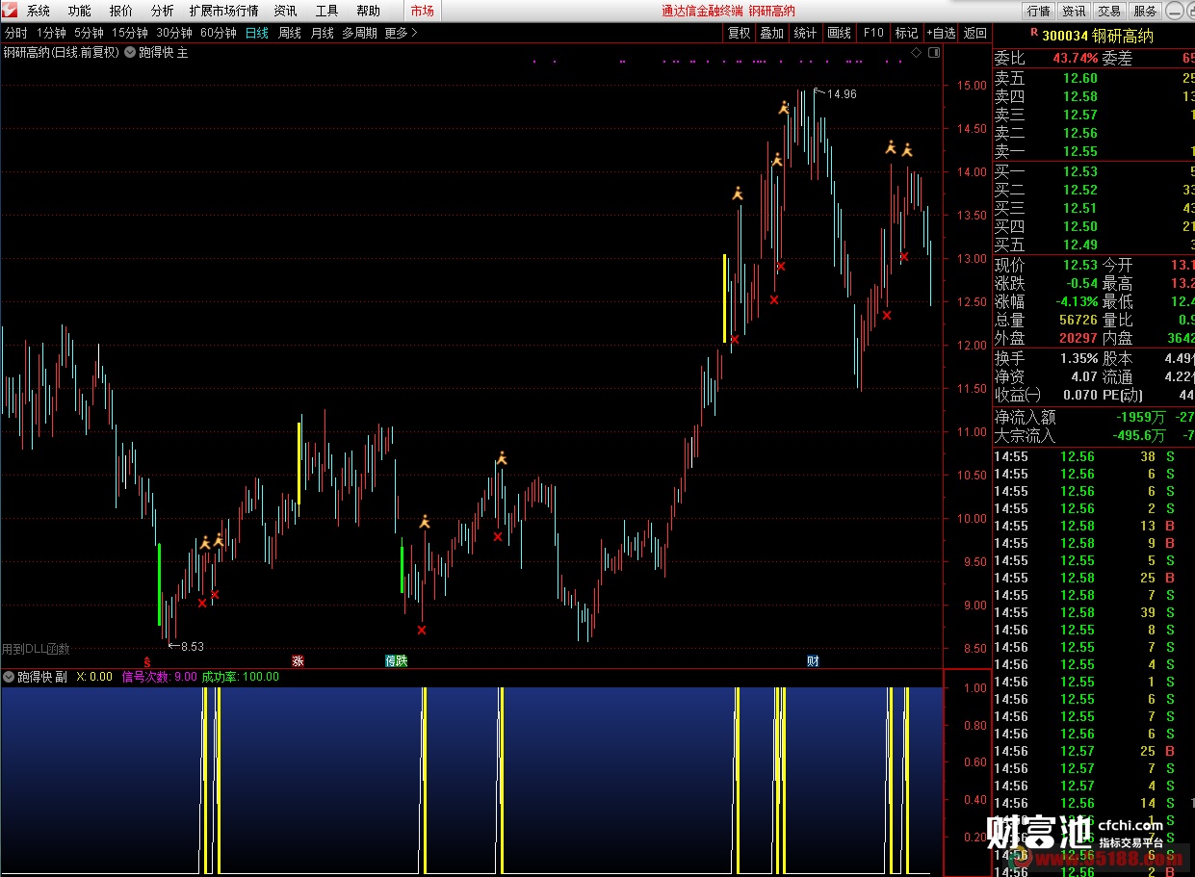The width and height of the screenshot is (1195, 877).
Task: Click the diamond icon above the chart
Action: 916,52
